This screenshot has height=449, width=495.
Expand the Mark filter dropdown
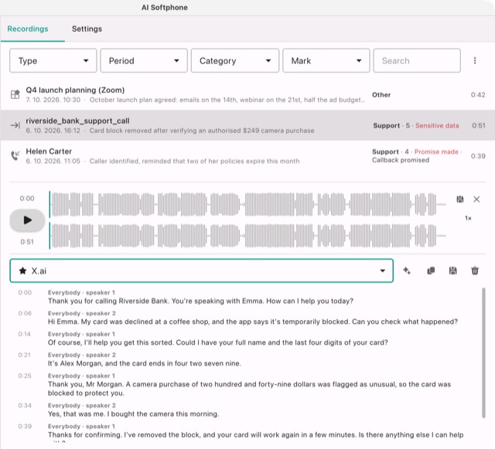pyautogui.click(x=326, y=60)
